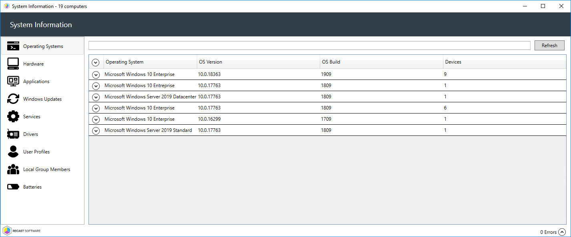Switch to the Applications section label
The width and height of the screenshot is (571, 237).
(x=36, y=82)
